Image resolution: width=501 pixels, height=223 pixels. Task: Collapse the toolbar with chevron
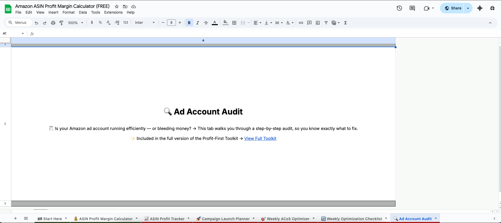pyautogui.click(x=490, y=23)
